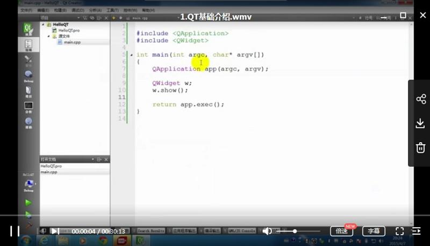Mute the video with the speaker icon
430x246 pixels.
pyautogui.click(x=267, y=231)
